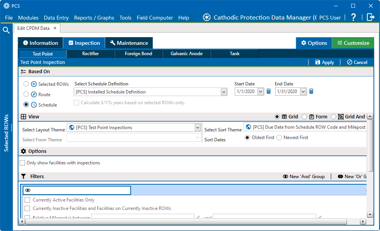Image resolution: width=380 pixels, height=231 pixels.
Task: Select the Tank sub-tab
Action: (235, 54)
